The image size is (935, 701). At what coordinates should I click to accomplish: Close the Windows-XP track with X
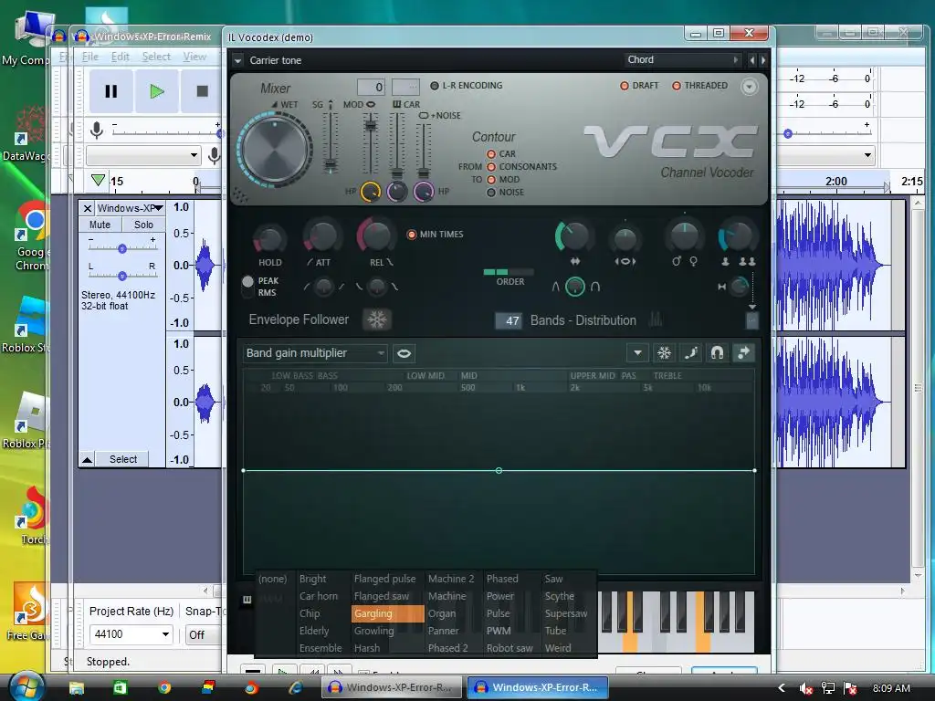(x=87, y=208)
